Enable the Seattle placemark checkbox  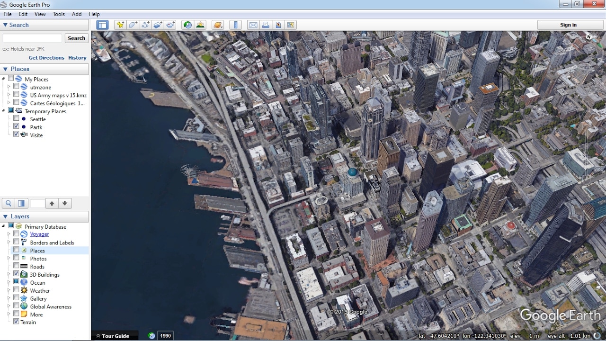pyautogui.click(x=17, y=119)
